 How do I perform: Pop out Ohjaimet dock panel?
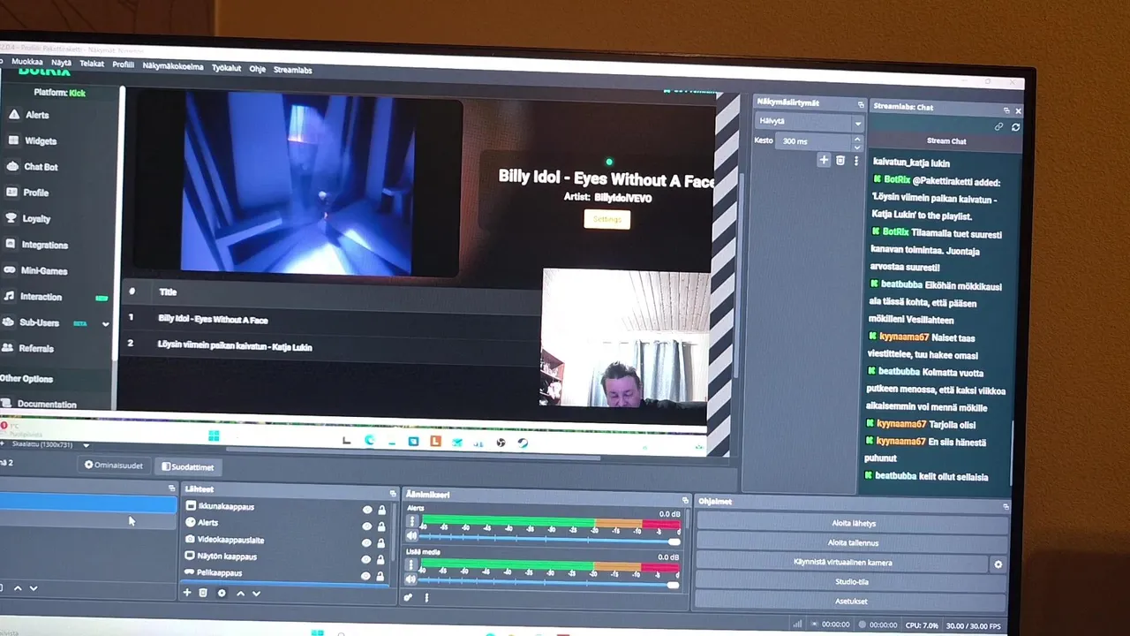[x=1006, y=506]
